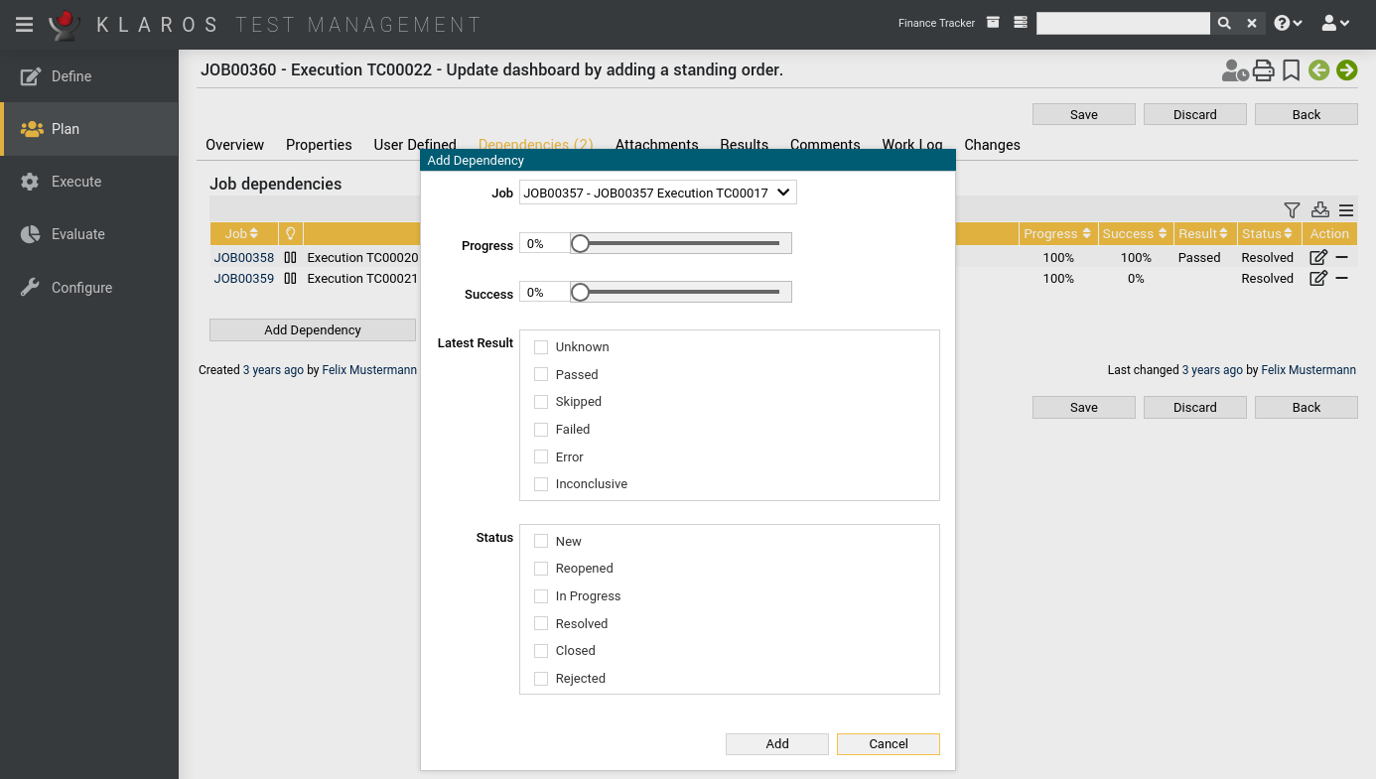The width and height of the screenshot is (1376, 779).
Task: Click the global search input field
Action: click(x=1123, y=22)
